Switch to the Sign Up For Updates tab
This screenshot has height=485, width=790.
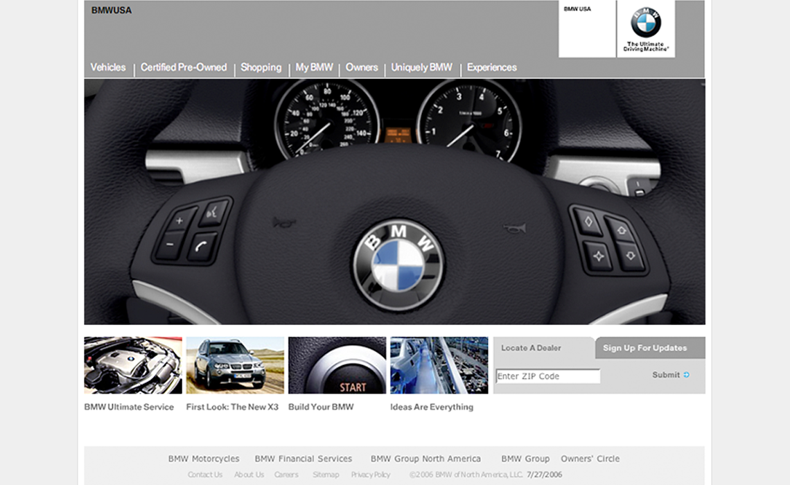pyautogui.click(x=650, y=348)
